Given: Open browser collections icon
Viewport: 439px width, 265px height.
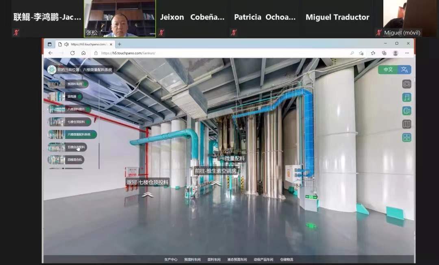Looking at the screenshot, I should tap(384, 53).
